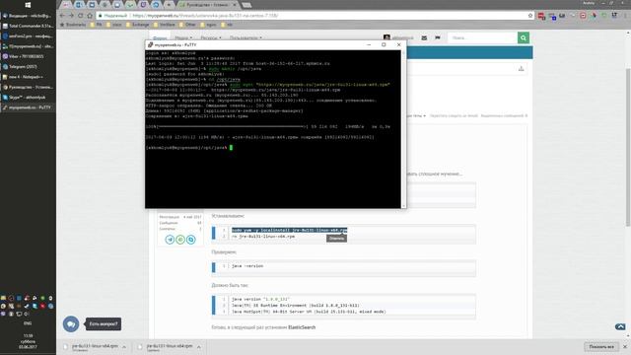Open the Windows Start button
The height and width of the screenshot is (355, 631).
pyautogui.click(x=28, y=5)
